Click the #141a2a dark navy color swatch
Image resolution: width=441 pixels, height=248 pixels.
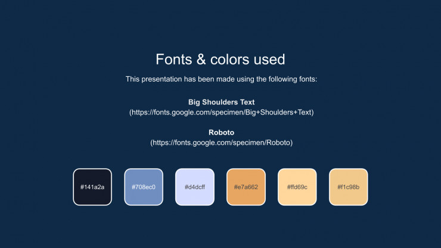pyautogui.click(x=92, y=187)
